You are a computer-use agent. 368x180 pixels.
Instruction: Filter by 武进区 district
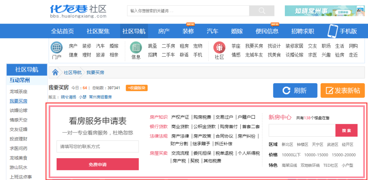tap(333, 144)
